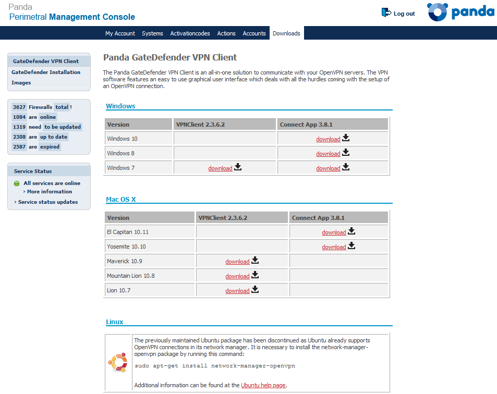
Task: Click the Windows 7 Connect App download link
Action: (328, 168)
